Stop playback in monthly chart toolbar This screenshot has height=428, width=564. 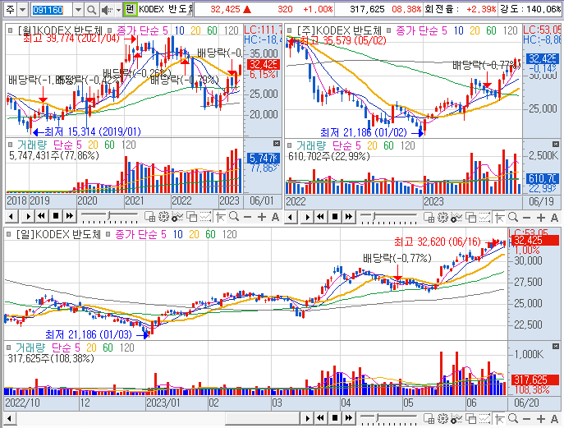coord(55,217)
